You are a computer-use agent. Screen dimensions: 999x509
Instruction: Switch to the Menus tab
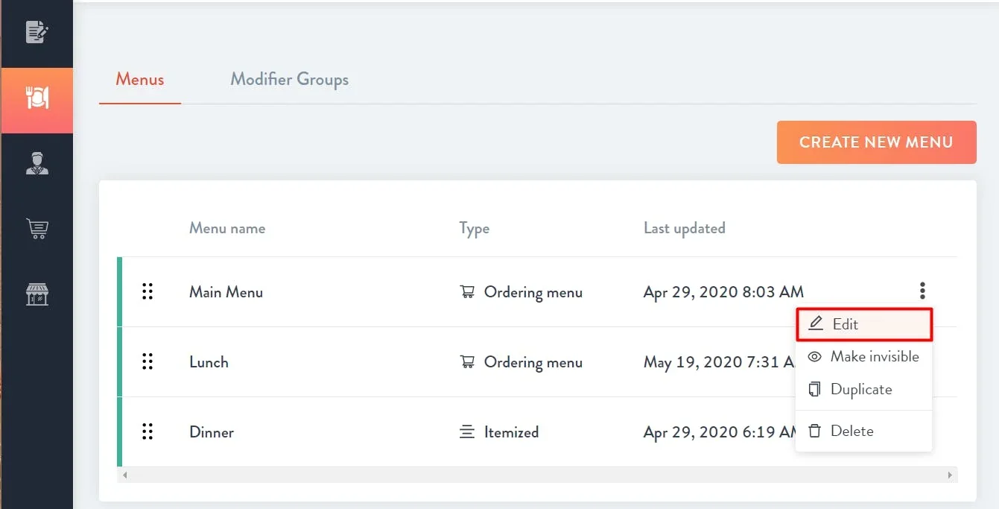point(140,79)
